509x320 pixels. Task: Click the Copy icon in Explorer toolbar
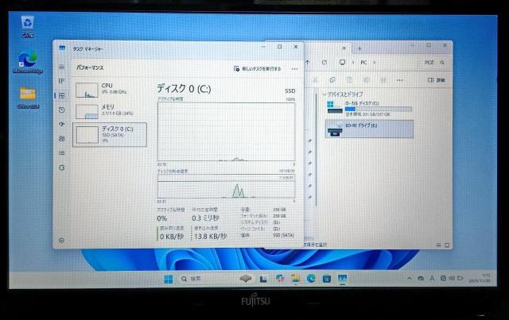(332, 79)
